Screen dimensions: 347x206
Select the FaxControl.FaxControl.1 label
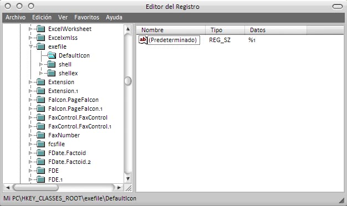pos(80,126)
